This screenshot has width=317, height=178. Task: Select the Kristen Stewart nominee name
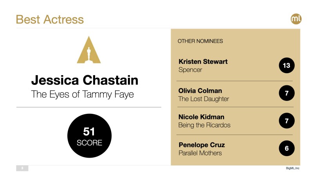[x=203, y=61]
